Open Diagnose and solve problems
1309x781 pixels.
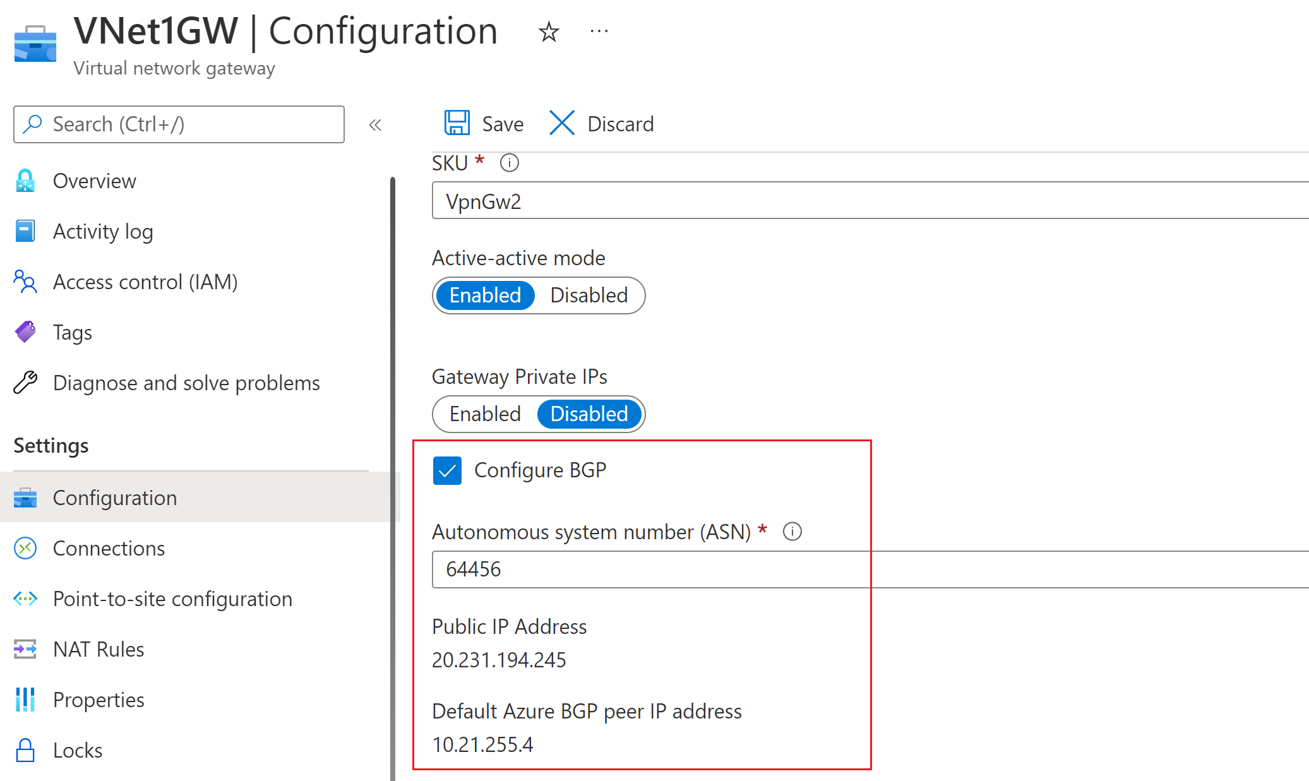tap(186, 383)
